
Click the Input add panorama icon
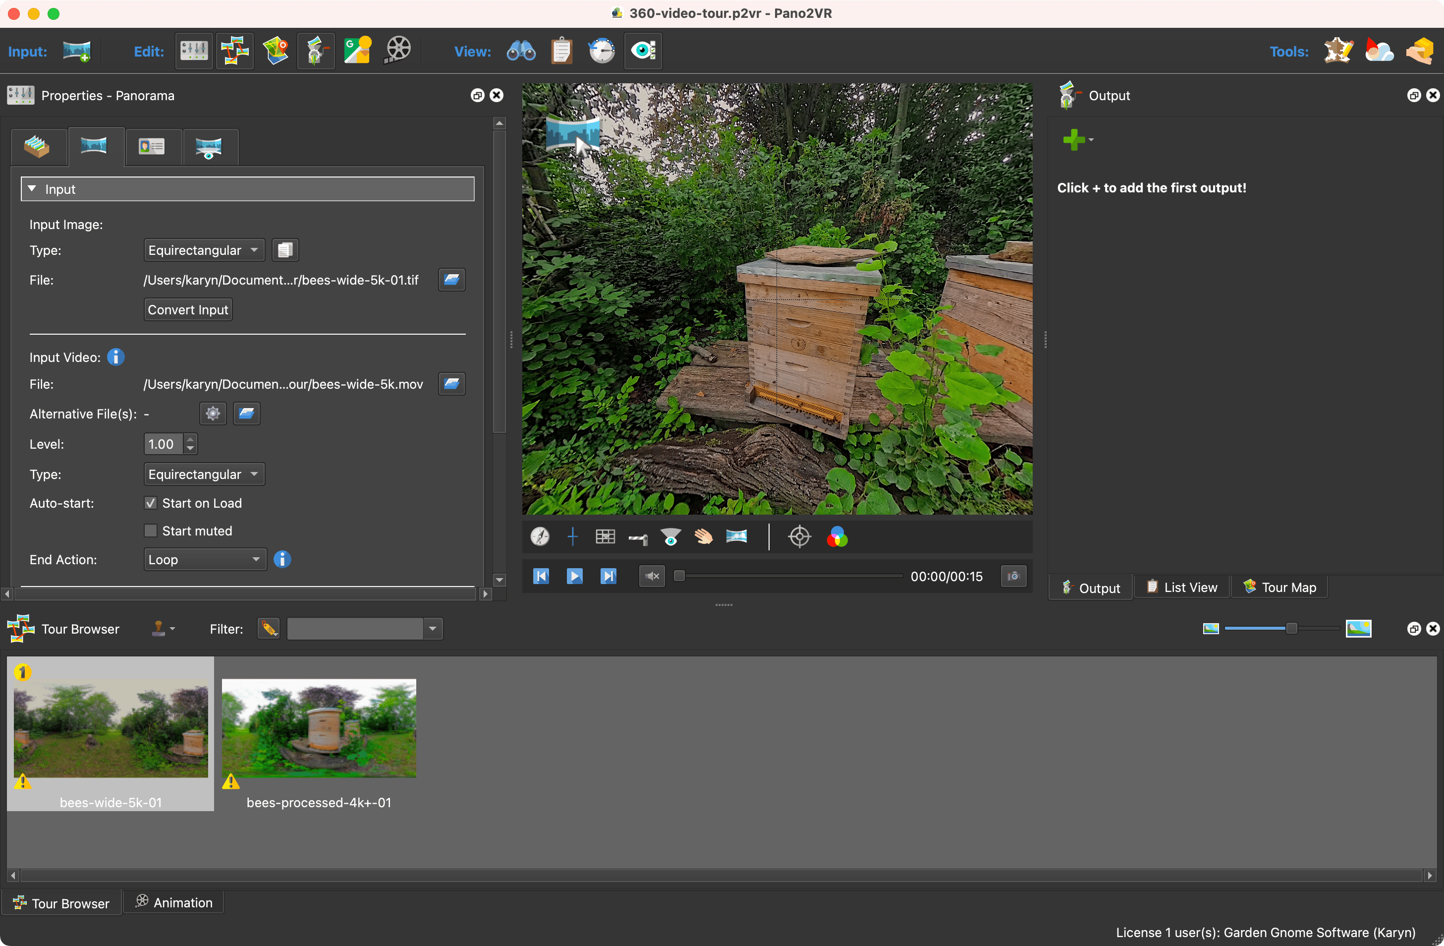tap(76, 51)
